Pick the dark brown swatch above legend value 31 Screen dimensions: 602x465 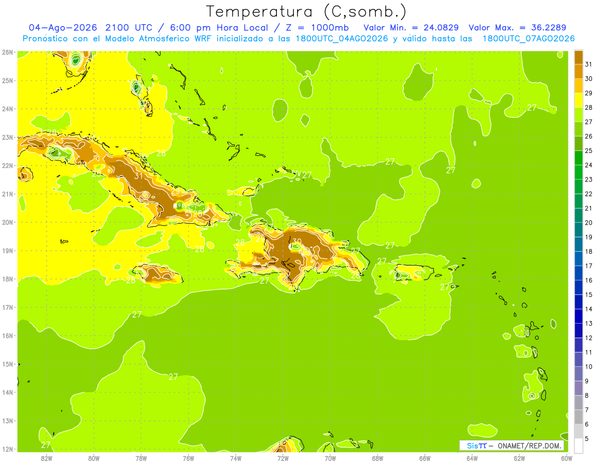(x=578, y=57)
